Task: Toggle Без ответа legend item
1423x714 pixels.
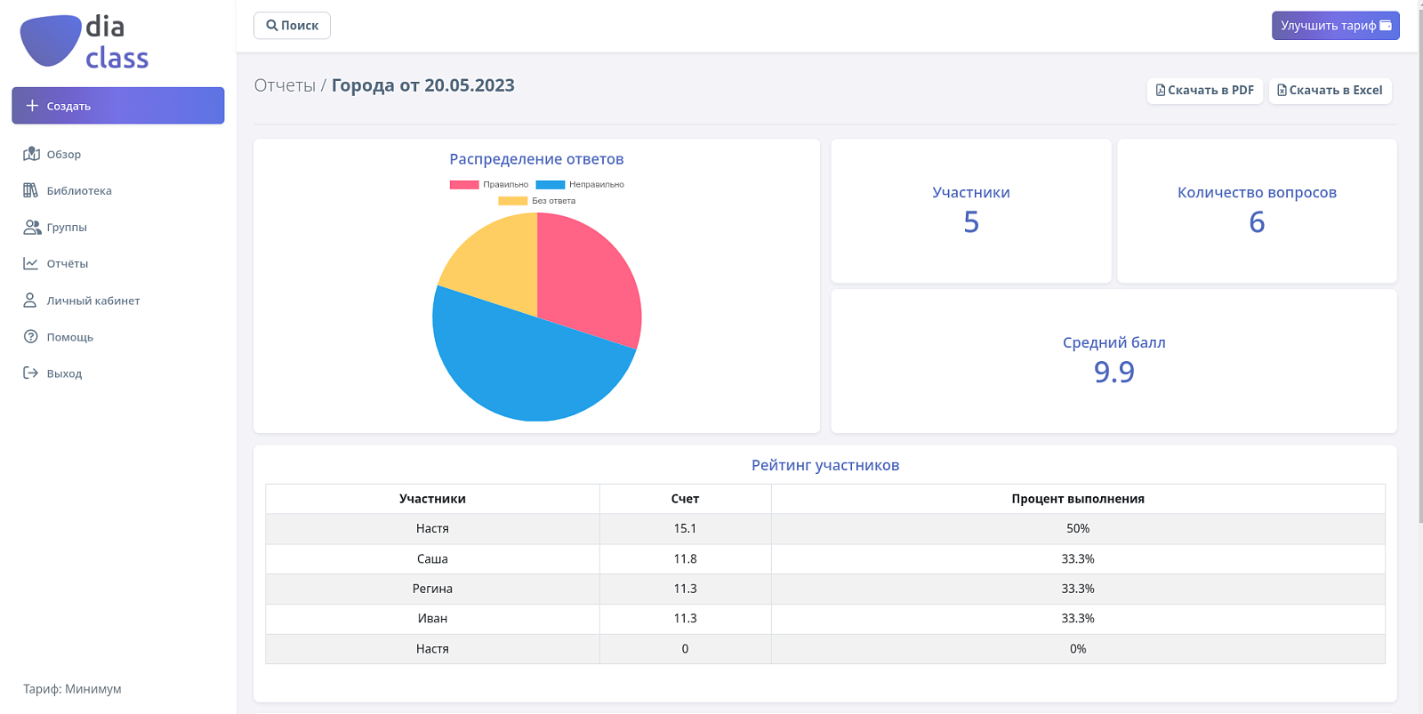Action: click(x=537, y=201)
